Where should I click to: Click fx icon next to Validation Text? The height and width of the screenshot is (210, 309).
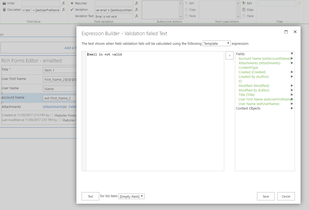coord(137,16)
